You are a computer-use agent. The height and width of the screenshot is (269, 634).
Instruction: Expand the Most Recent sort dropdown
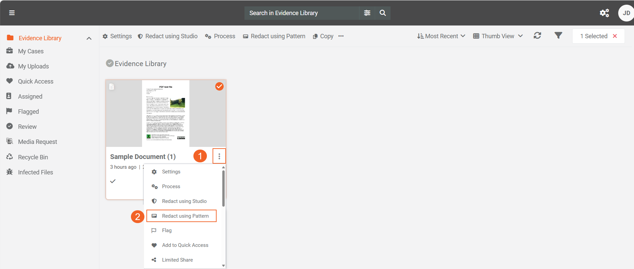pyautogui.click(x=441, y=36)
